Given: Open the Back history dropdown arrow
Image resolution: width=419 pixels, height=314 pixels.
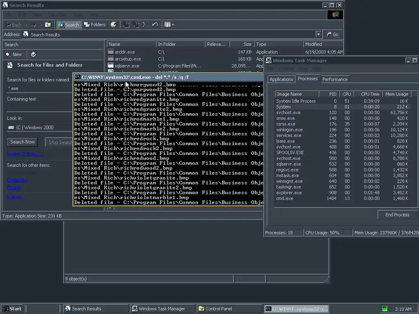Looking at the screenshot, I should tap(26, 25).
